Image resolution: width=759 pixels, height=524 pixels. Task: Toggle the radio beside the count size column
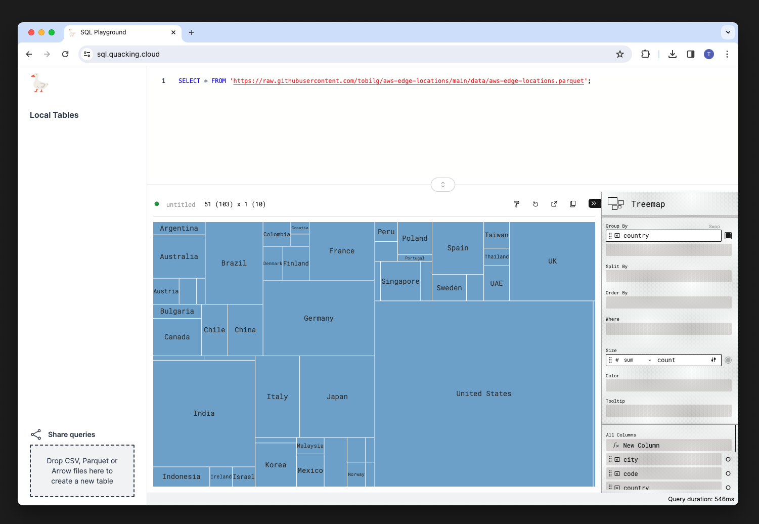[x=728, y=360]
